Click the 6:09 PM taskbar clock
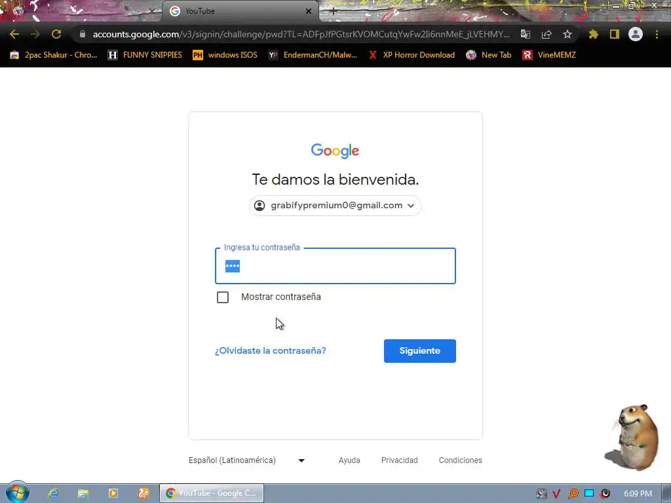Image resolution: width=671 pixels, height=503 pixels. pos(638,494)
